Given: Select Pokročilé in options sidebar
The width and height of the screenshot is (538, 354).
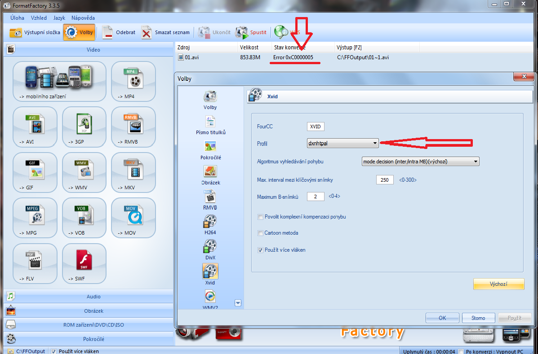Looking at the screenshot, I should pos(210,150).
